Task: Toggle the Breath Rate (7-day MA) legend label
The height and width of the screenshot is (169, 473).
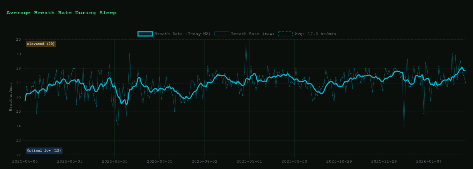Action: (x=170, y=34)
